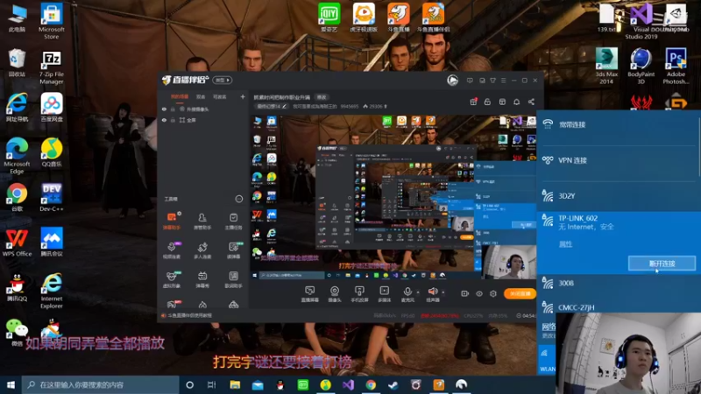Open the Adobe Photoshop desktop shortcut
The image size is (701, 394).
(x=676, y=66)
